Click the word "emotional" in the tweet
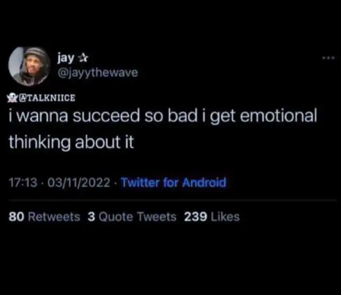The image size is (341, 295). click(278, 116)
